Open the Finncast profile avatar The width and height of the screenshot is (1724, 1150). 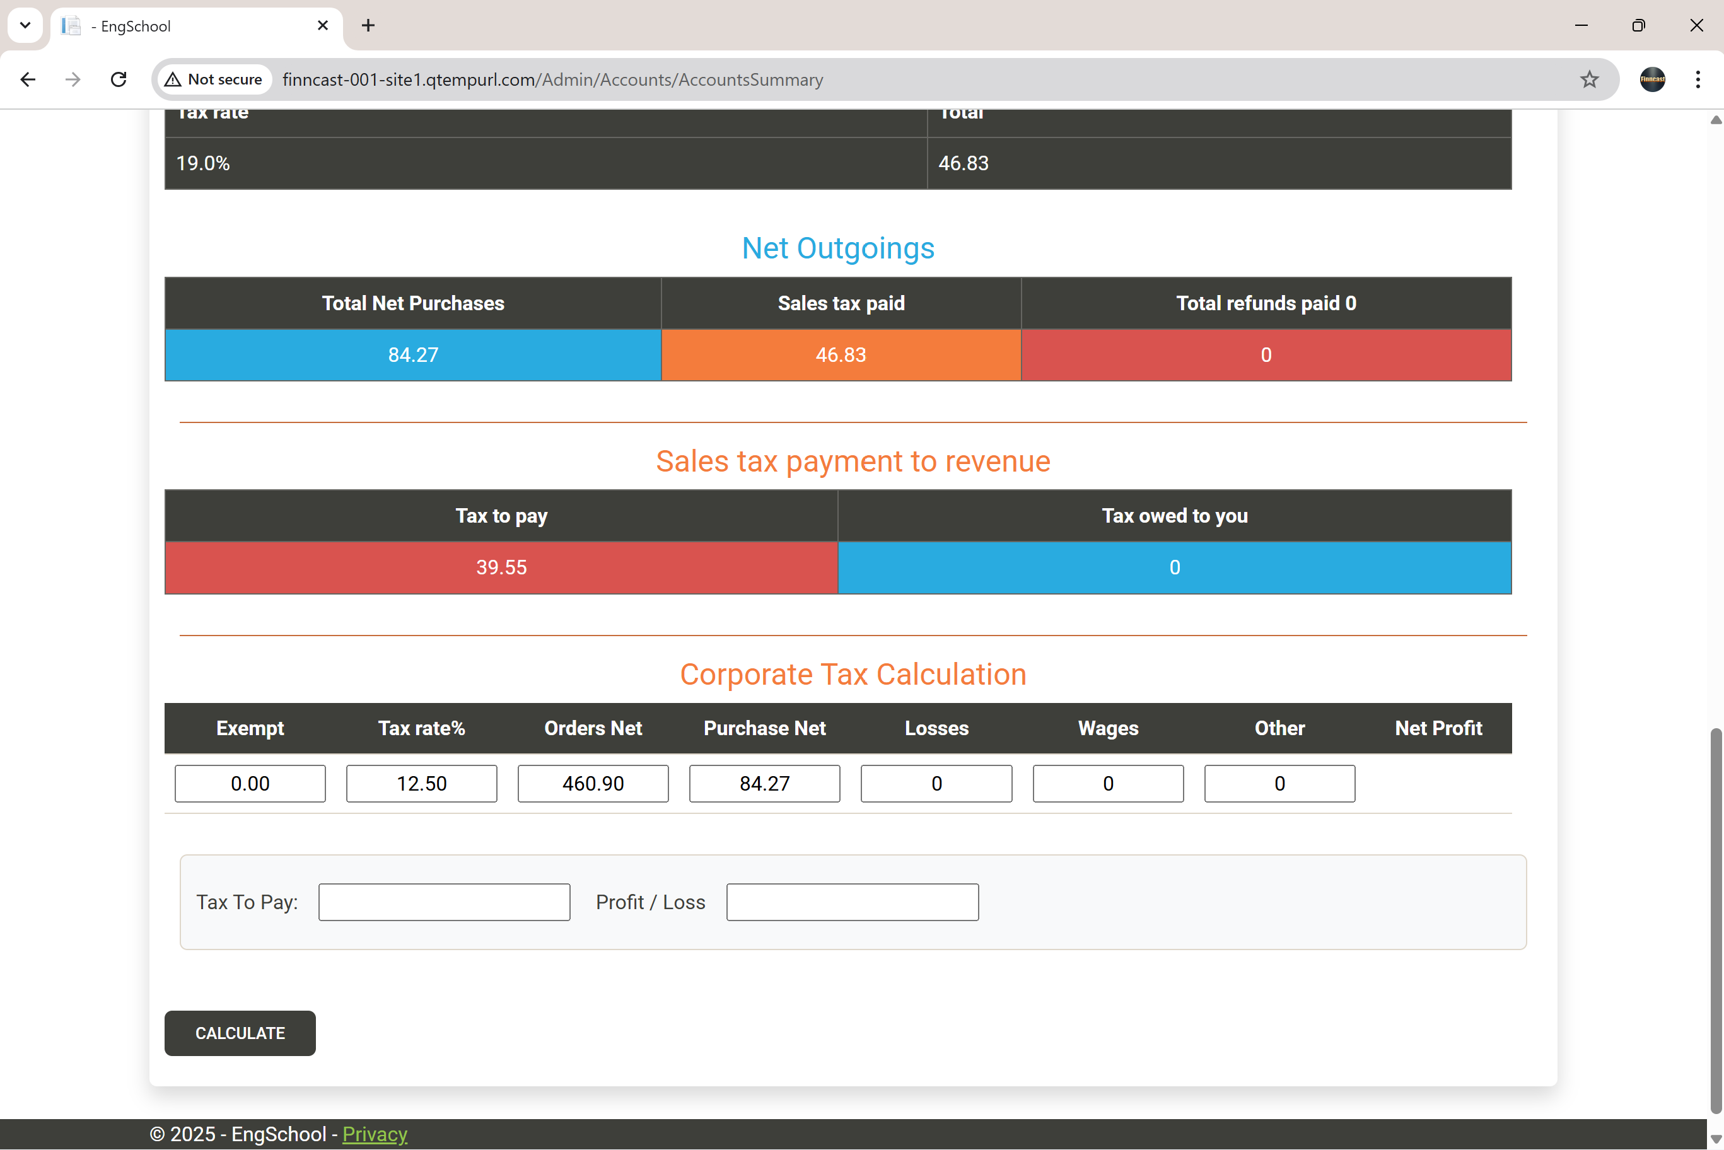1652,79
